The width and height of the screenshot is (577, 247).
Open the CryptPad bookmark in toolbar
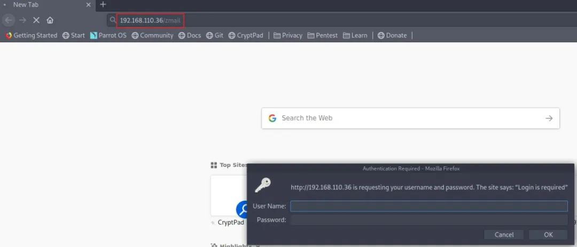246,35
